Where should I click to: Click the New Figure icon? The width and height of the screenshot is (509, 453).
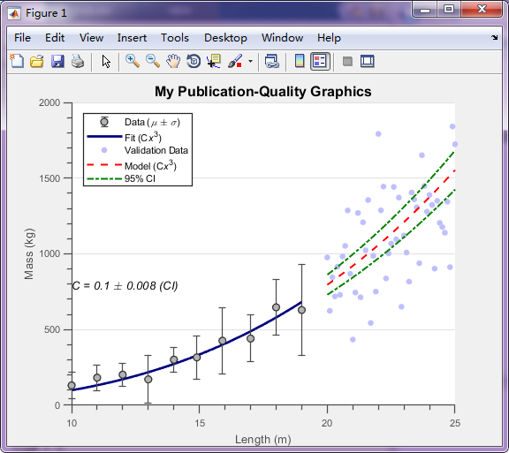(x=17, y=61)
